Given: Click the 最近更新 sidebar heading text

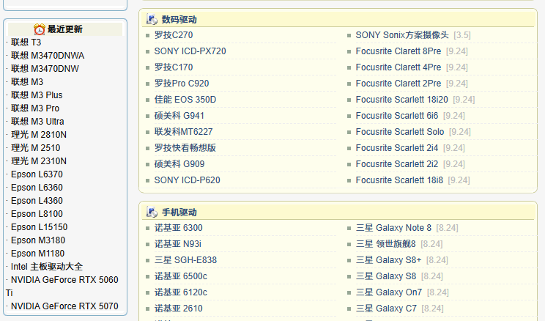Looking at the screenshot, I should point(65,29).
